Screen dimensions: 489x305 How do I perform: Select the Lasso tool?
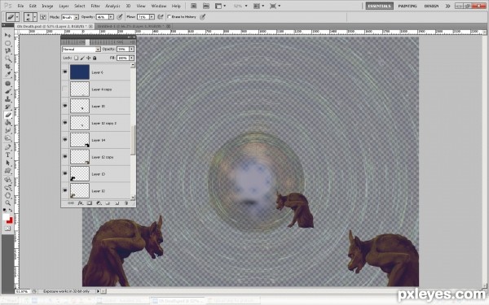pos(8,51)
